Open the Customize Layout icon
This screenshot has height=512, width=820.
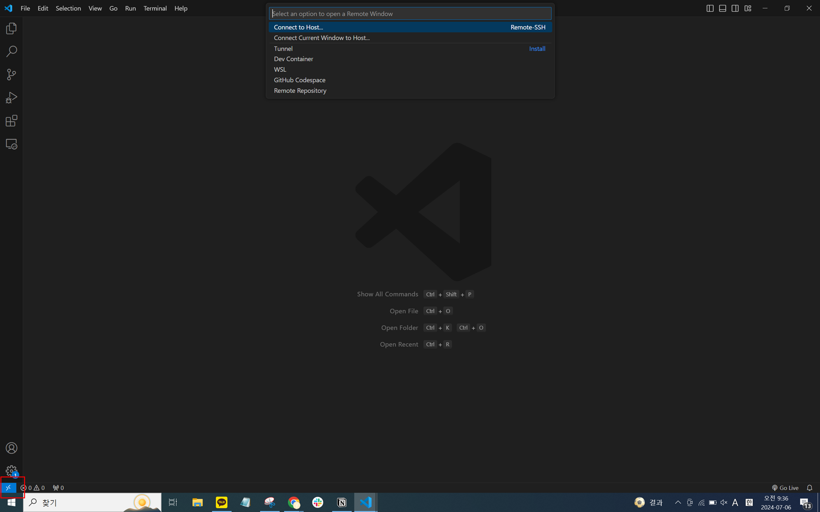point(748,8)
